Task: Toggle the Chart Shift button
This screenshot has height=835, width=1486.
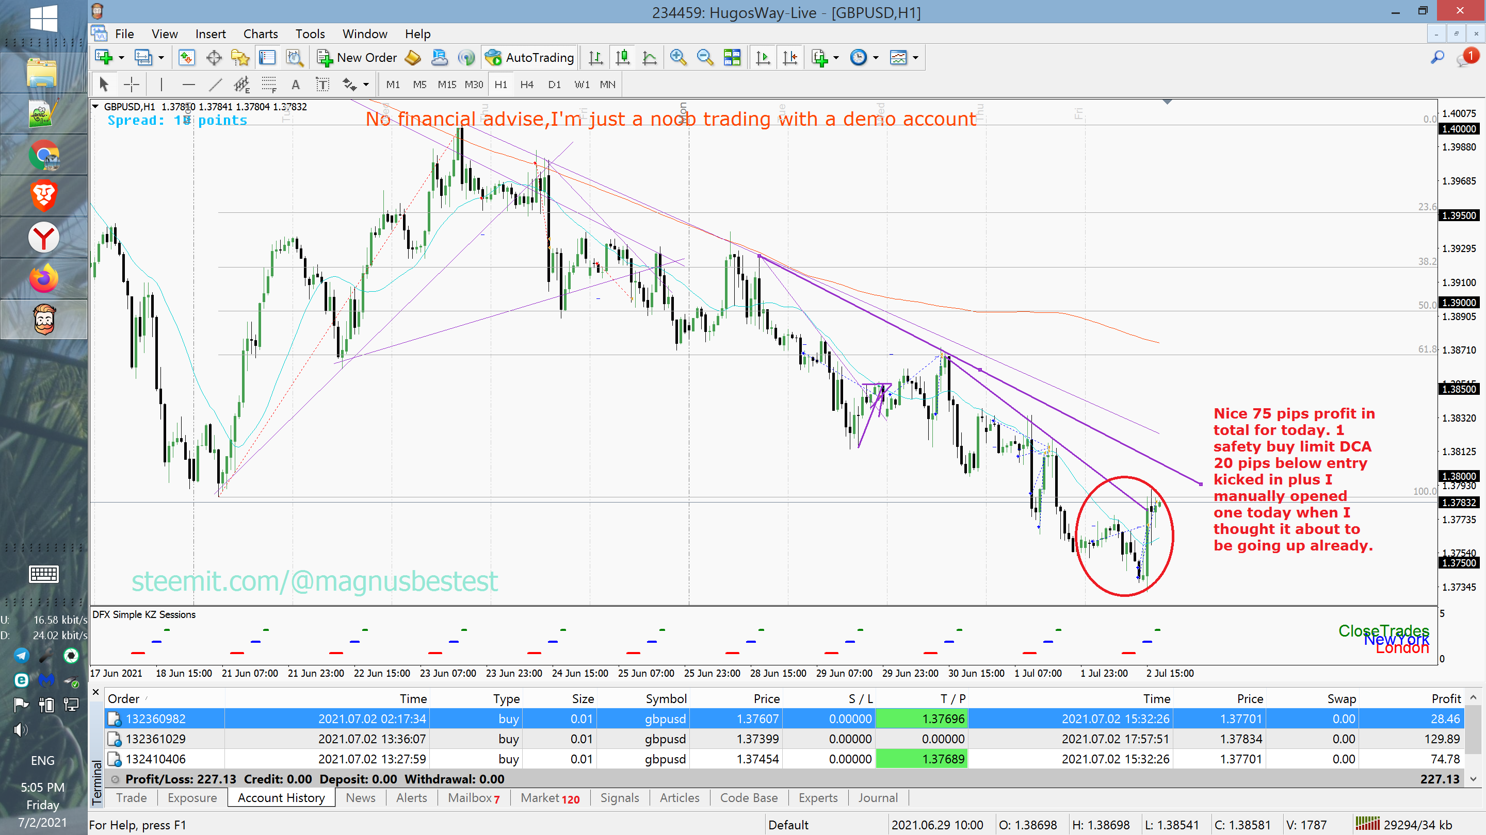Action: coord(790,58)
